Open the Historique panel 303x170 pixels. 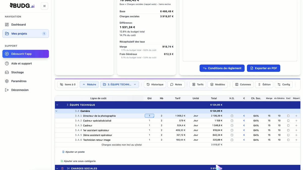tap(155, 84)
